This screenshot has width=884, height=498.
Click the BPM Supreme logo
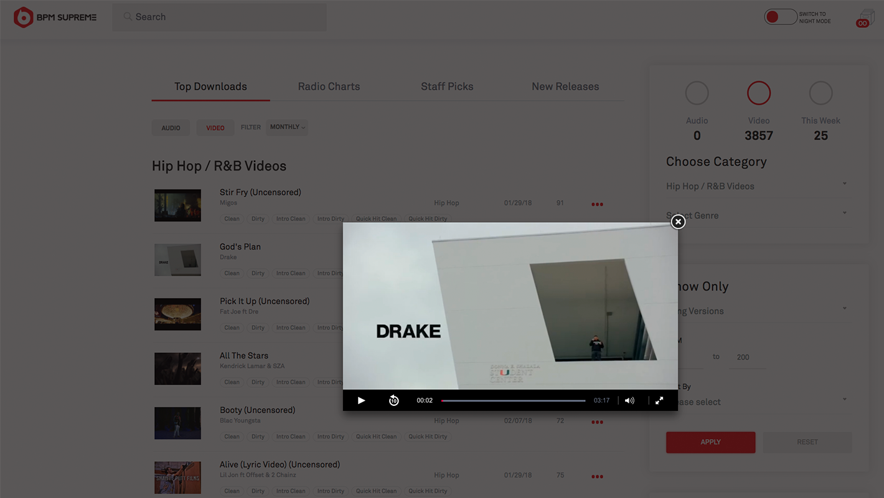(55, 17)
